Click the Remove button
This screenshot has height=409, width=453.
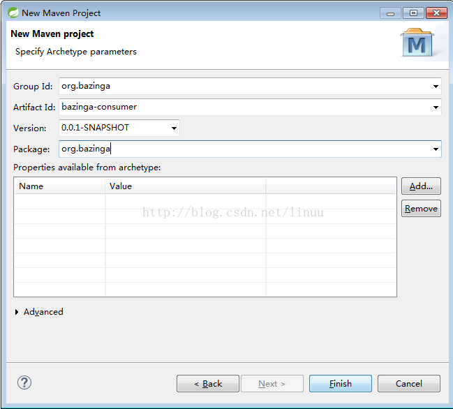(421, 208)
